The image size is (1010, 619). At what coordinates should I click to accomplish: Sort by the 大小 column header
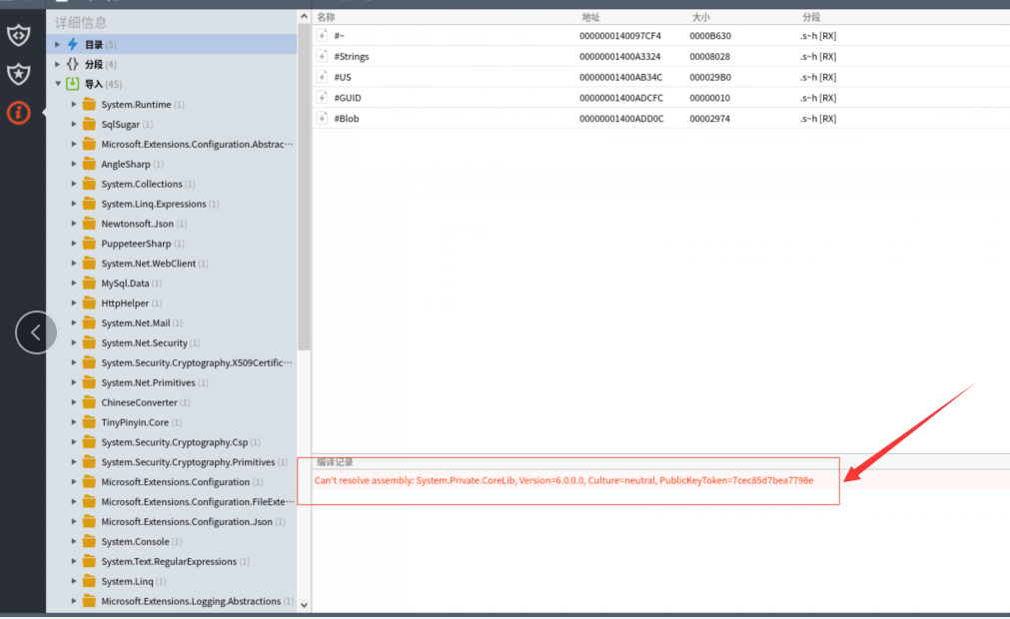pyautogui.click(x=700, y=18)
